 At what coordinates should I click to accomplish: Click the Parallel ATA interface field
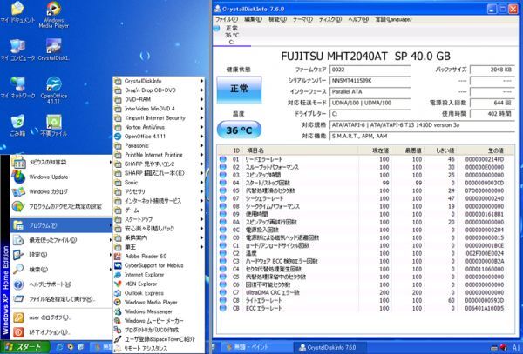coord(370,92)
